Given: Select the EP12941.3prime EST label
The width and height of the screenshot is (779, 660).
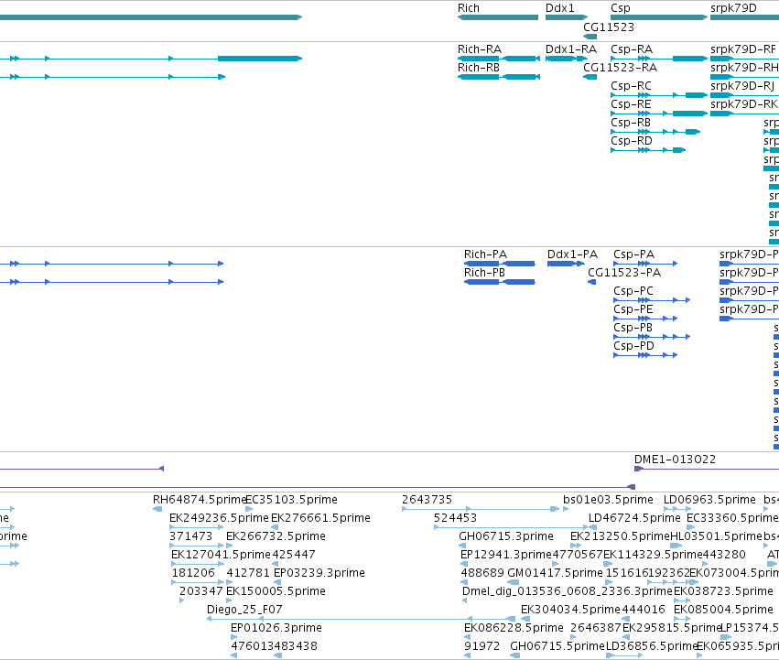Looking at the screenshot, I should click(x=506, y=555).
